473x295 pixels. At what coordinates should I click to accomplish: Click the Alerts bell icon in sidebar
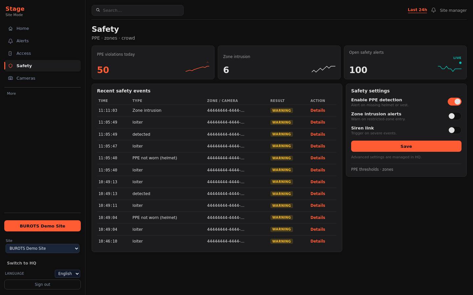pyautogui.click(x=11, y=41)
